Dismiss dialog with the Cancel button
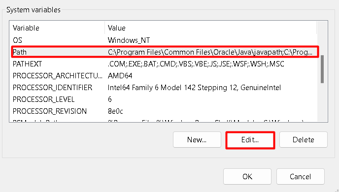The width and height of the screenshot is (339, 192). pos(300,177)
